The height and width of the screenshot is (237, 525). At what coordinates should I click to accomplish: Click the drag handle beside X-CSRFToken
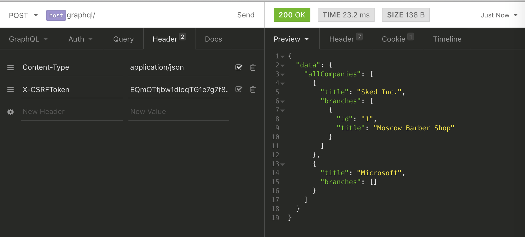click(10, 90)
